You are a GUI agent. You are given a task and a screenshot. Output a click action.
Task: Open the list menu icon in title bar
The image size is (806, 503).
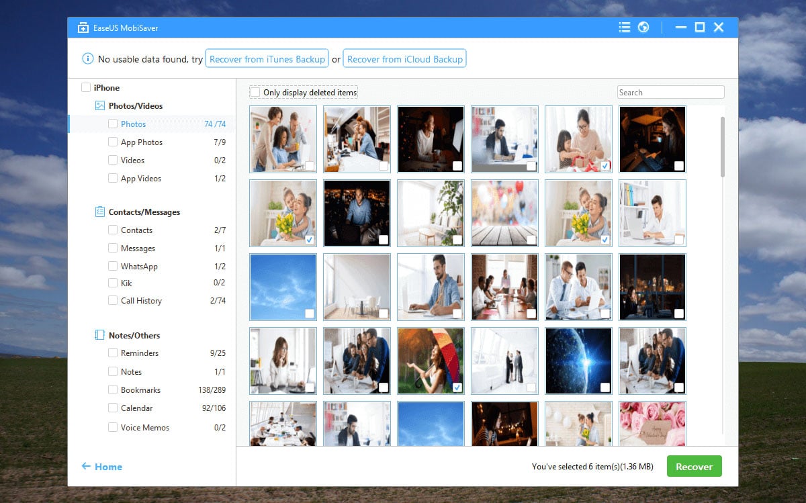[625, 28]
